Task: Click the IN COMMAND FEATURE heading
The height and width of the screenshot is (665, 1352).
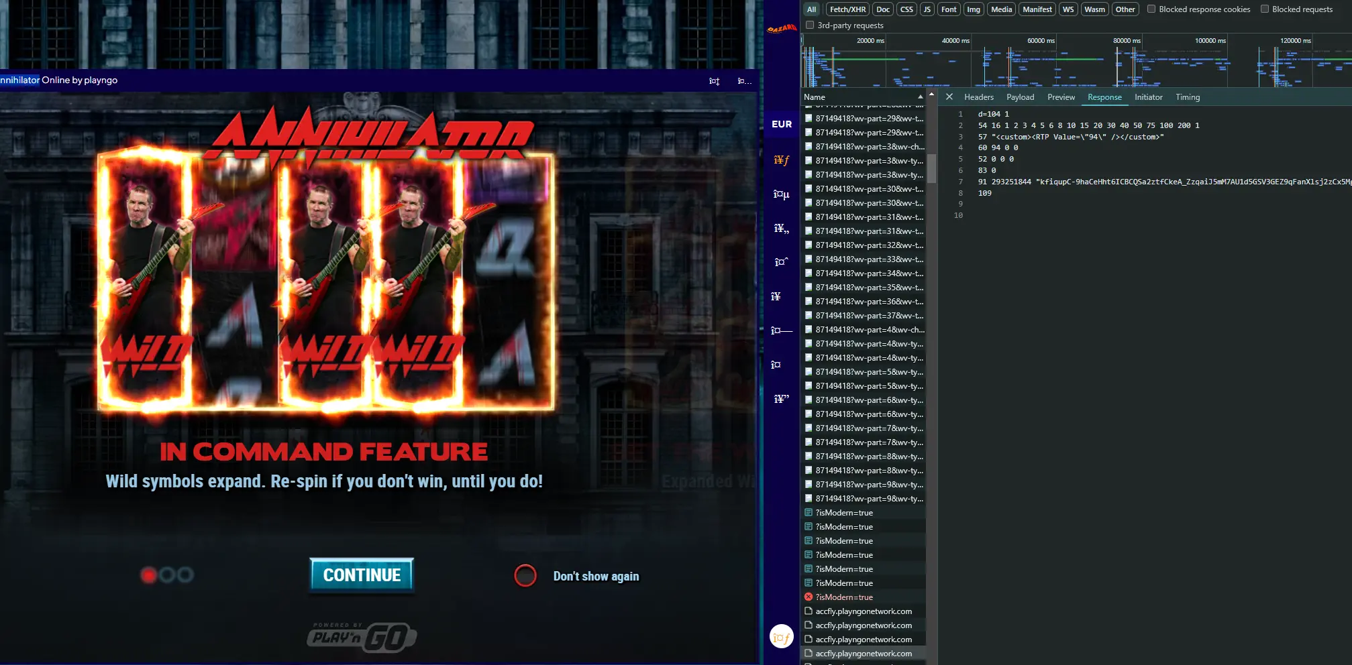Action: [323, 452]
